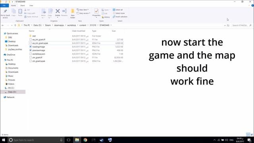Screen dimensions: 254x143
Task: Expand the Properties button dropdown arrow
Action: [96, 17]
